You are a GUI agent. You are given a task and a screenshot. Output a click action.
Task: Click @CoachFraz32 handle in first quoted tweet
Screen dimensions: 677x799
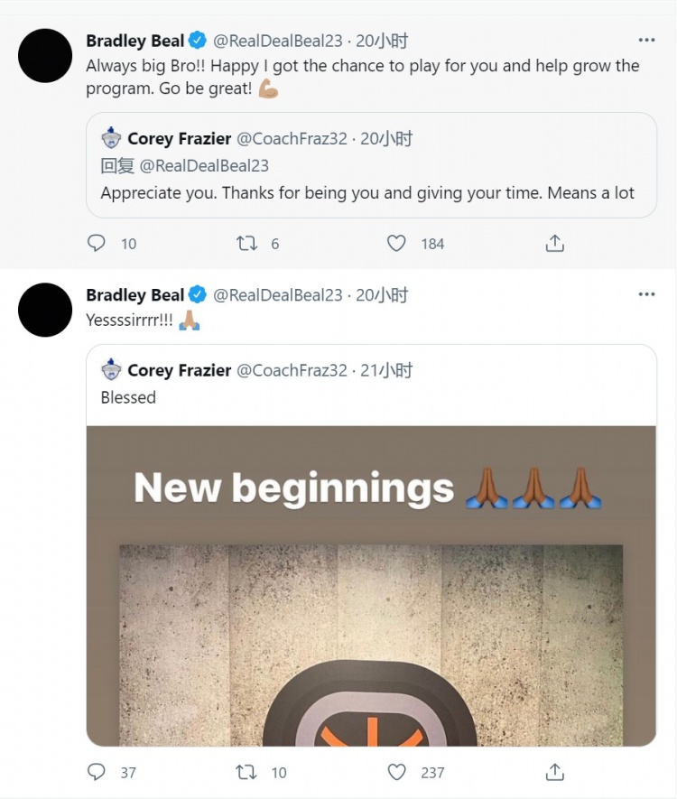click(292, 139)
